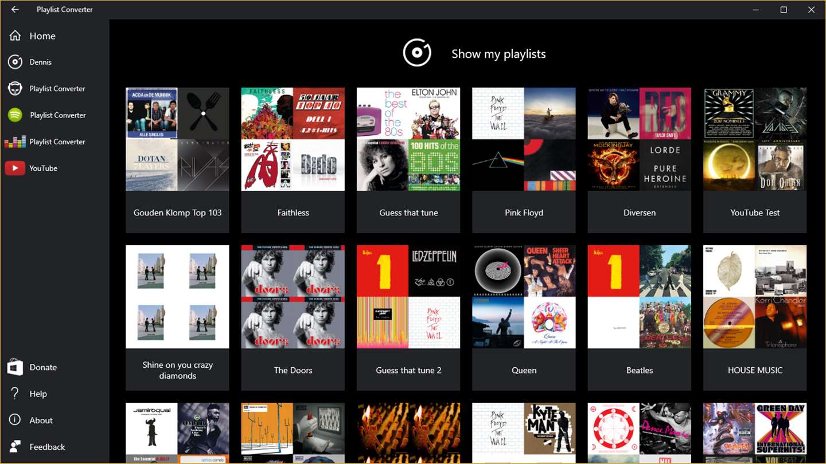Open The Doors playlist cover

point(293,297)
